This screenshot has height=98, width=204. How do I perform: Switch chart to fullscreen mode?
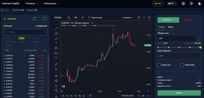[x=144, y=17]
